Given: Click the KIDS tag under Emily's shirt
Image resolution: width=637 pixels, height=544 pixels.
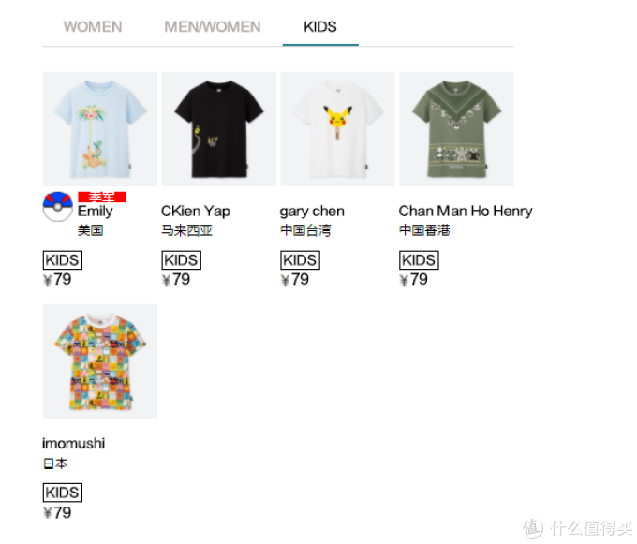Looking at the screenshot, I should tap(63, 260).
